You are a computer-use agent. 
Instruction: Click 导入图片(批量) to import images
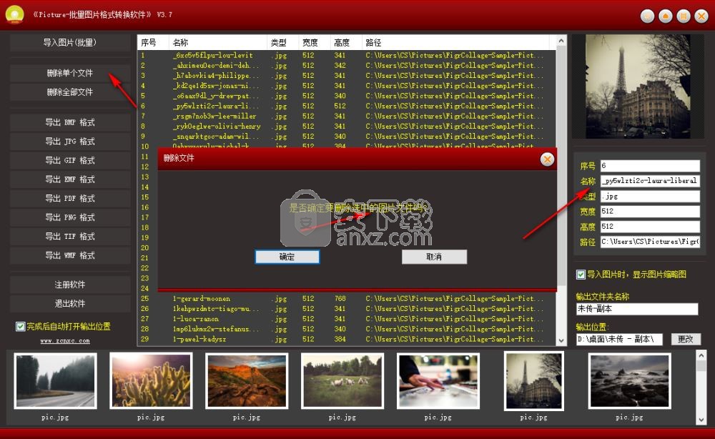(x=70, y=42)
